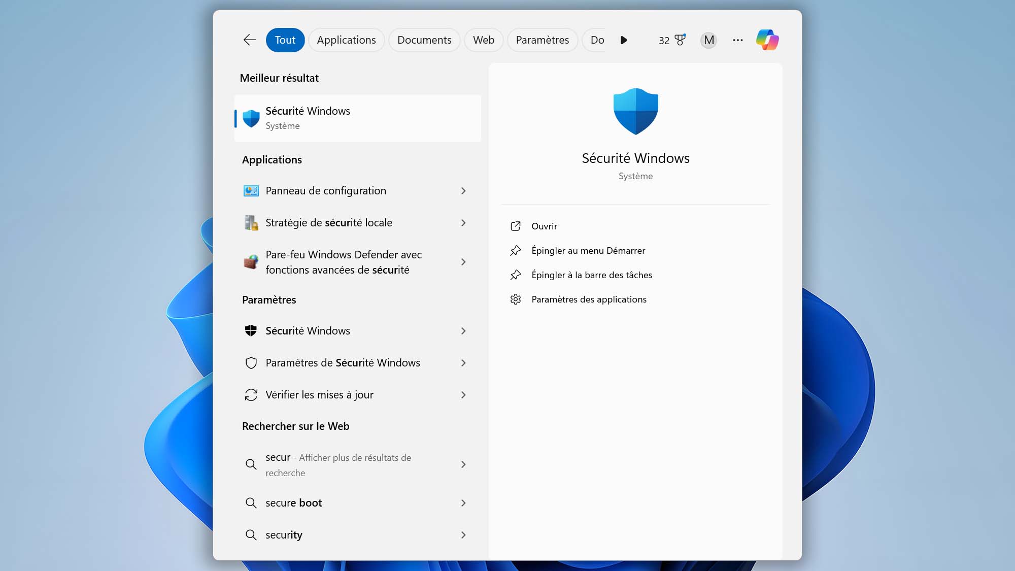The width and height of the screenshot is (1015, 571).
Task: Click the pin icon for Épingler à la barre des tâches
Action: [x=515, y=275]
